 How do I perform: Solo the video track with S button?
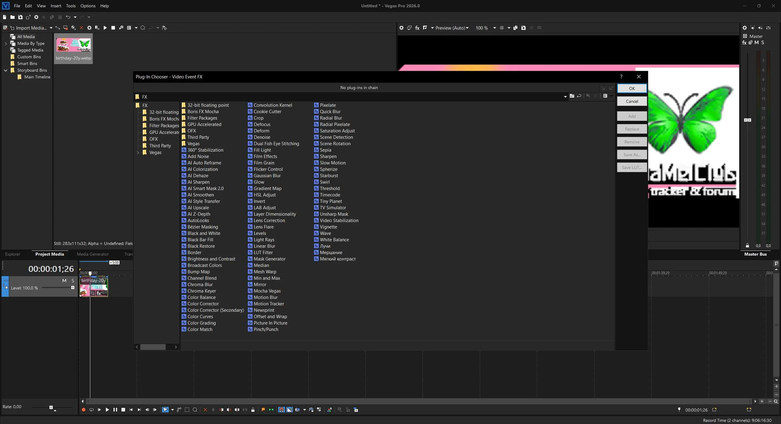tap(73, 281)
